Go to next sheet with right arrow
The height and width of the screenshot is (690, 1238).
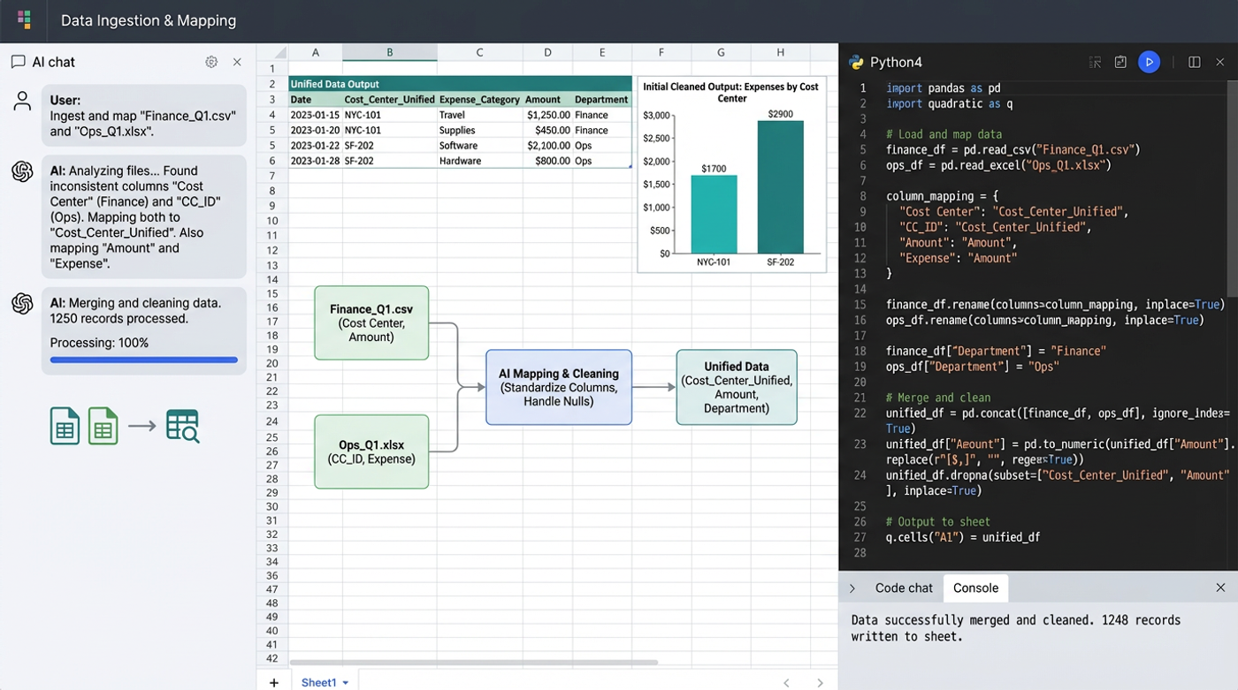point(820,682)
